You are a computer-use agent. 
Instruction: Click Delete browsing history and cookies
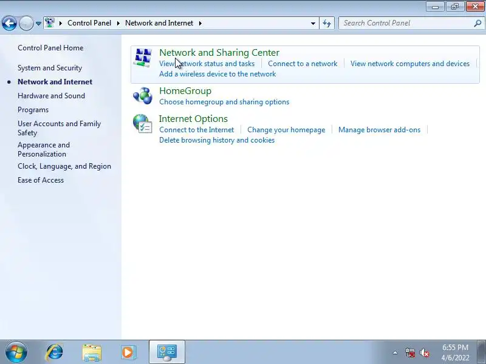(x=217, y=140)
